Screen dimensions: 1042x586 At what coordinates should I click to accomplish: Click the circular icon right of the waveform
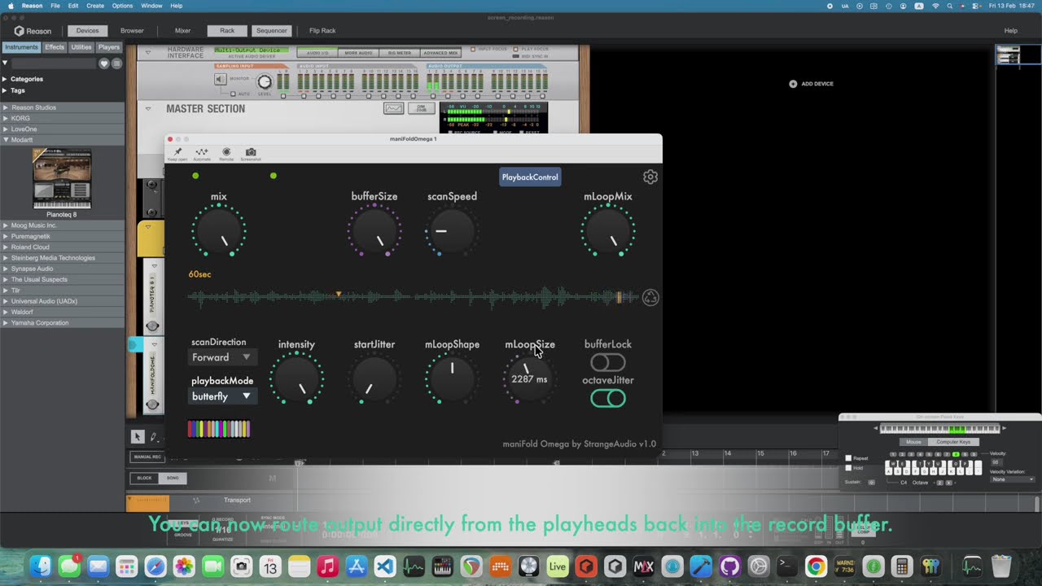click(x=650, y=298)
